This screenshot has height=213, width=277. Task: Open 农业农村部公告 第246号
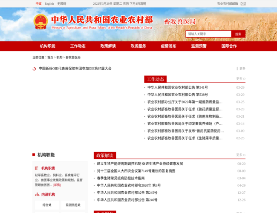pyautogui.click(x=127, y=200)
